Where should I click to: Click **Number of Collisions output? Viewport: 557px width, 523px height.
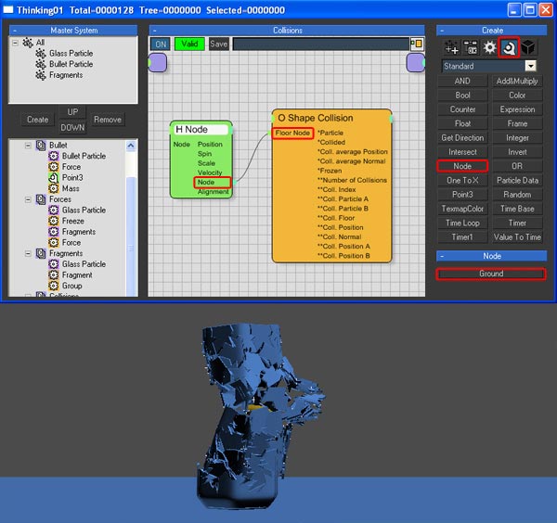(352, 180)
